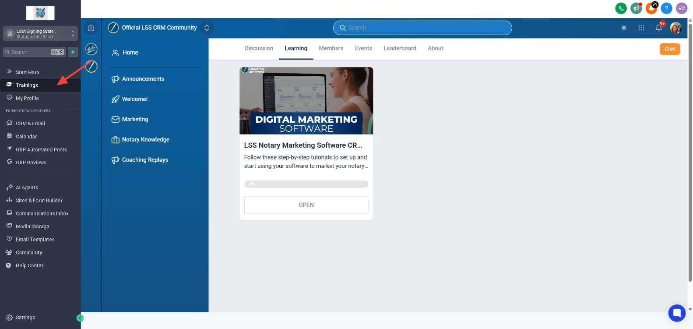Click the account logo at top of sidebar
This screenshot has width=693, height=329.
click(40, 13)
